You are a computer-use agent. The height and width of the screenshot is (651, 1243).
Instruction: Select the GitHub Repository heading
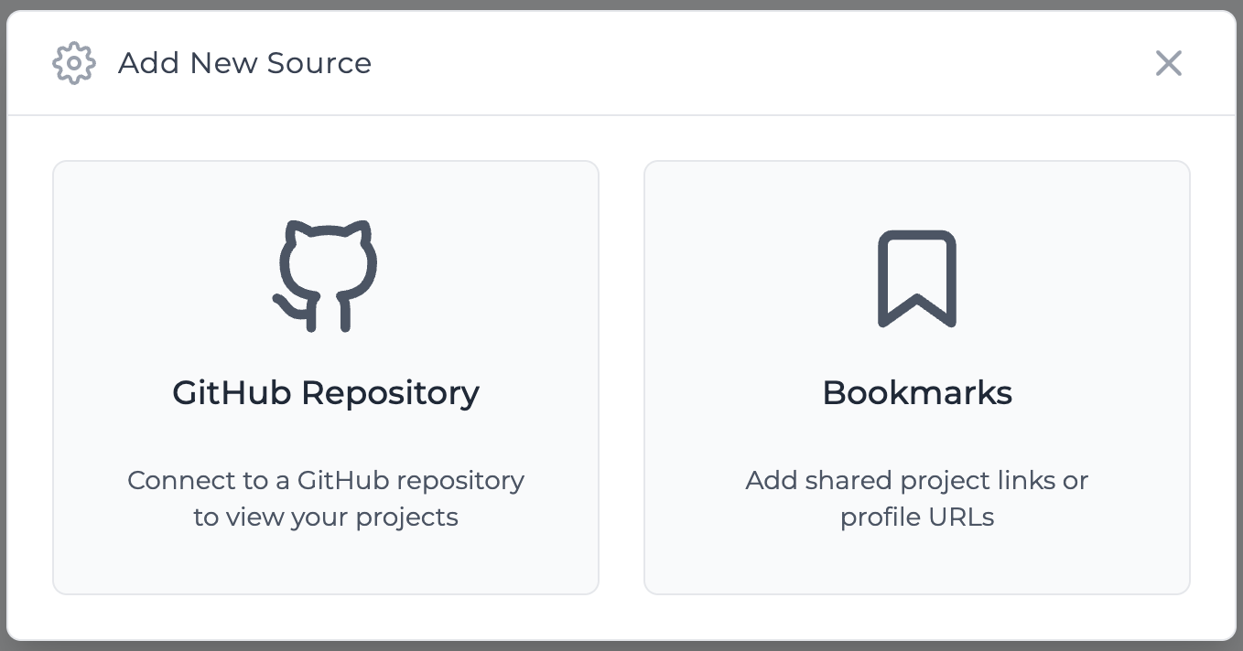326,392
